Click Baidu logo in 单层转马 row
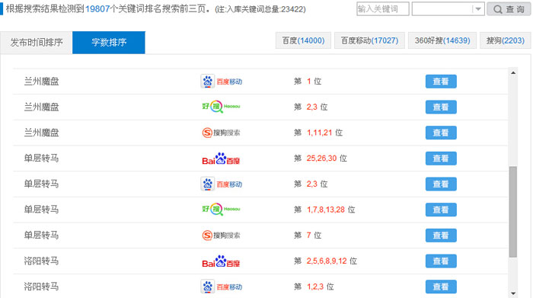The width and height of the screenshot is (533, 298). pyautogui.click(x=221, y=159)
